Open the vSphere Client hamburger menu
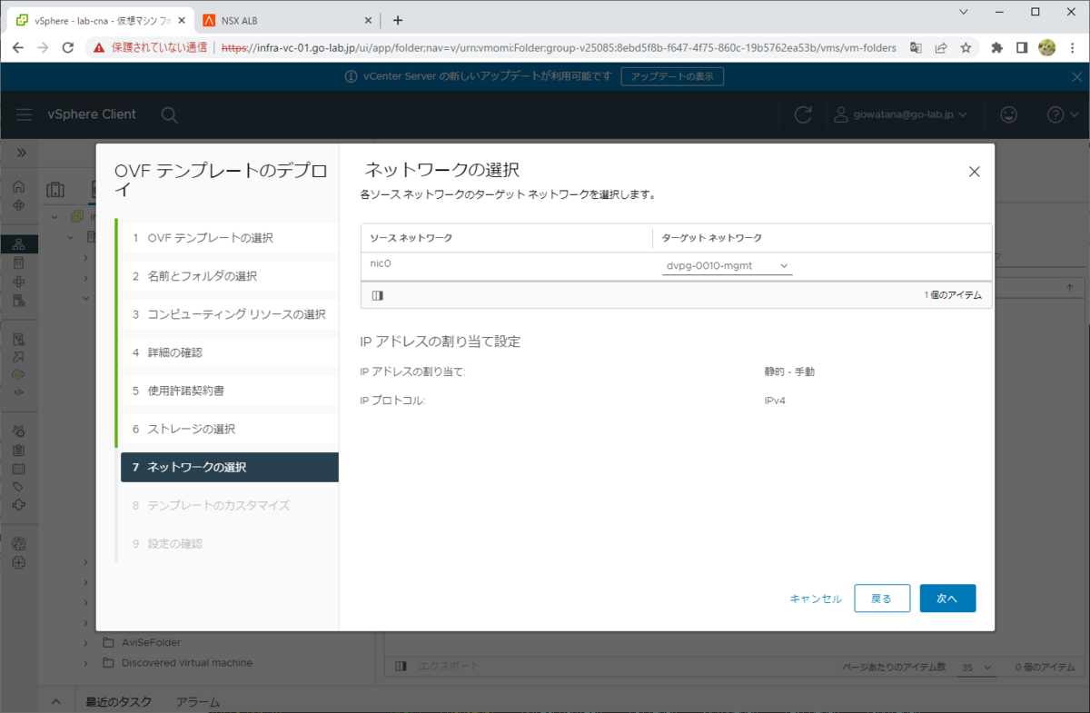 25,114
